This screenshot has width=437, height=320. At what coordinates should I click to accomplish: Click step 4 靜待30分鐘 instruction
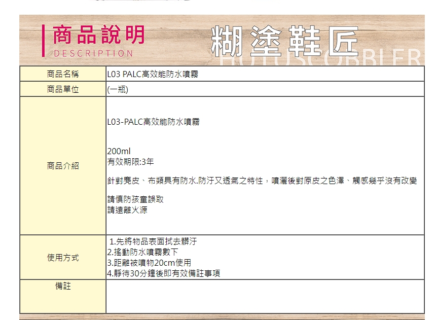point(163,273)
